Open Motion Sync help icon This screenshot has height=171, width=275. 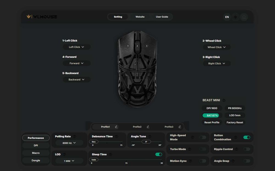(x=190, y=161)
